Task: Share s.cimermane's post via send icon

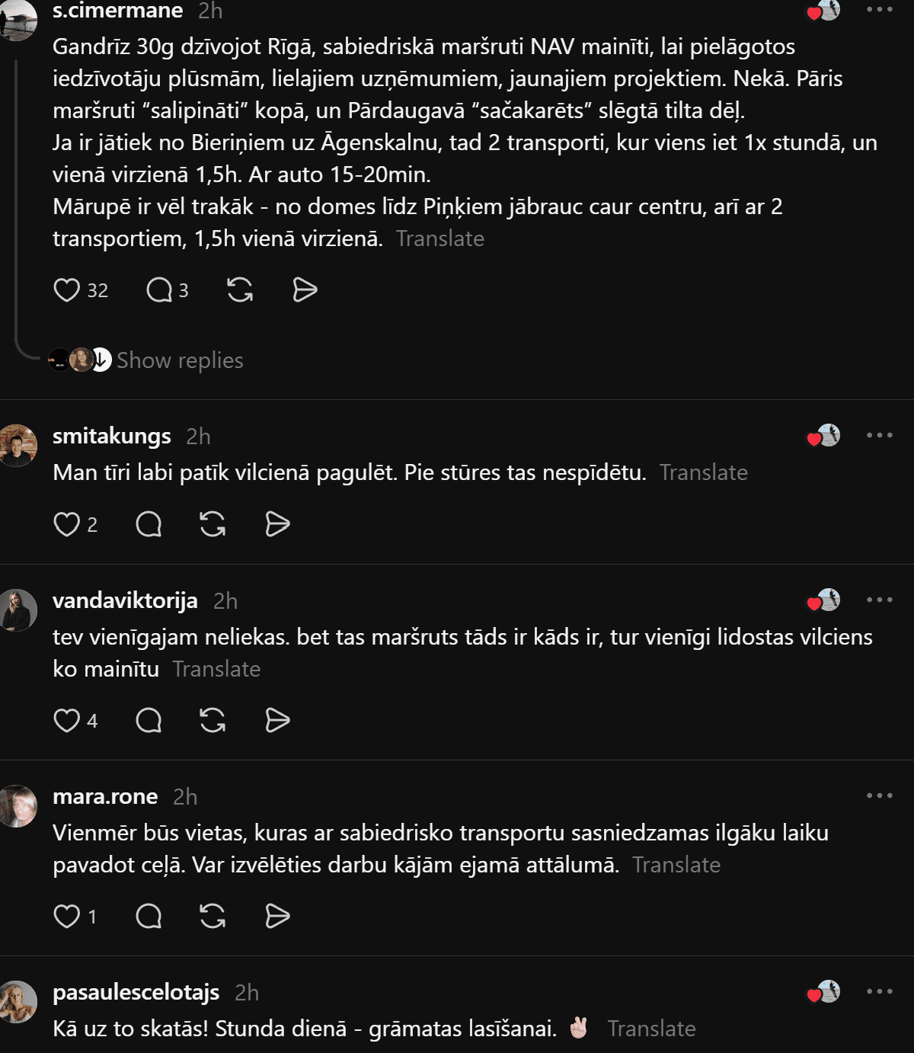Action: (x=305, y=290)
